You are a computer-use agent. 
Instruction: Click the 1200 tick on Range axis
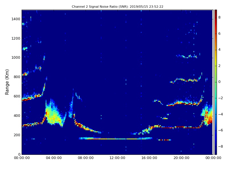[x=16, y=38]
